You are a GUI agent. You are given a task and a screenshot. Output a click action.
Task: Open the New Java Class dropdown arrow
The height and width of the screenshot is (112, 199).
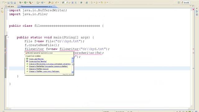coord(45,2)
